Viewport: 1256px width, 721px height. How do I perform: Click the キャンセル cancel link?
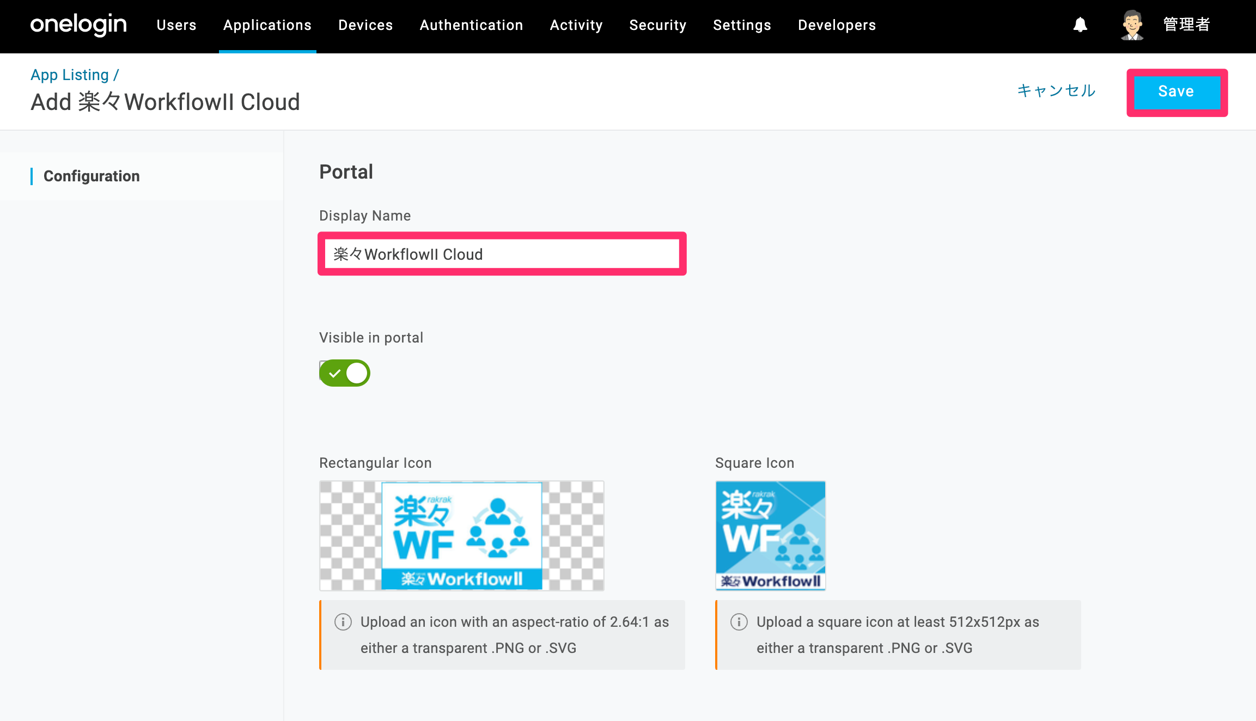tap(1056, 90)
